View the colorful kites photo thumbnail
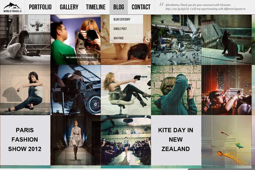The height and width of the screenshot is (170, 255). pyautogui.click(x=226, y=140)
